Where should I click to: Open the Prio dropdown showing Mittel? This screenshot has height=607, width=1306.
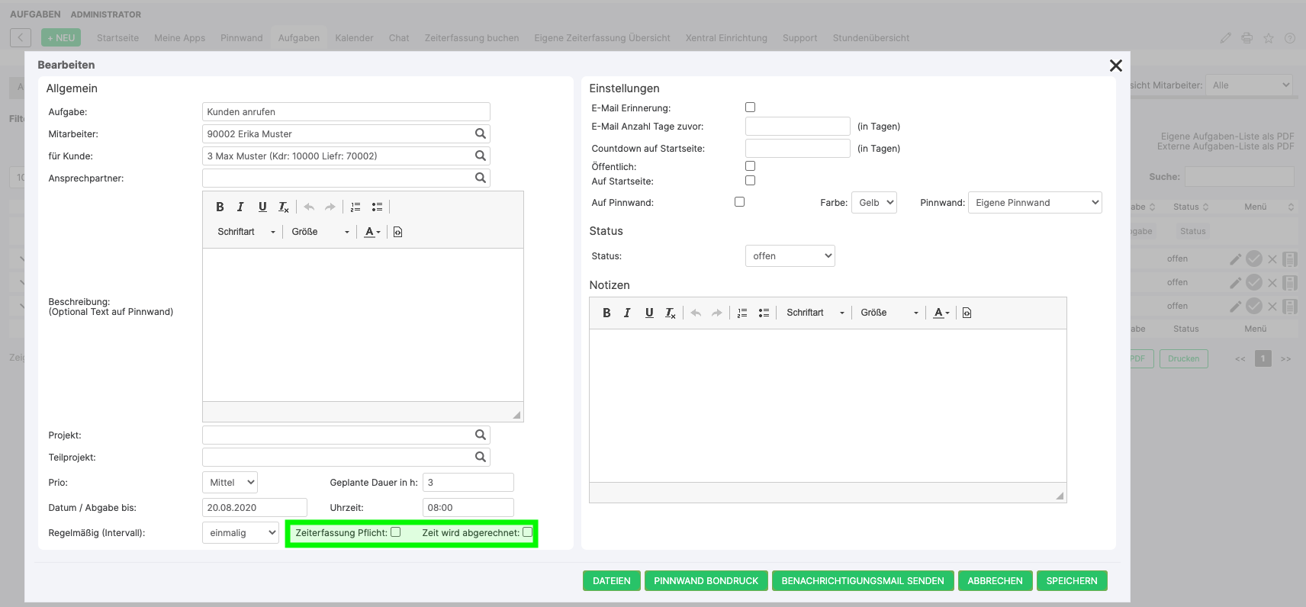coord(230,483)
